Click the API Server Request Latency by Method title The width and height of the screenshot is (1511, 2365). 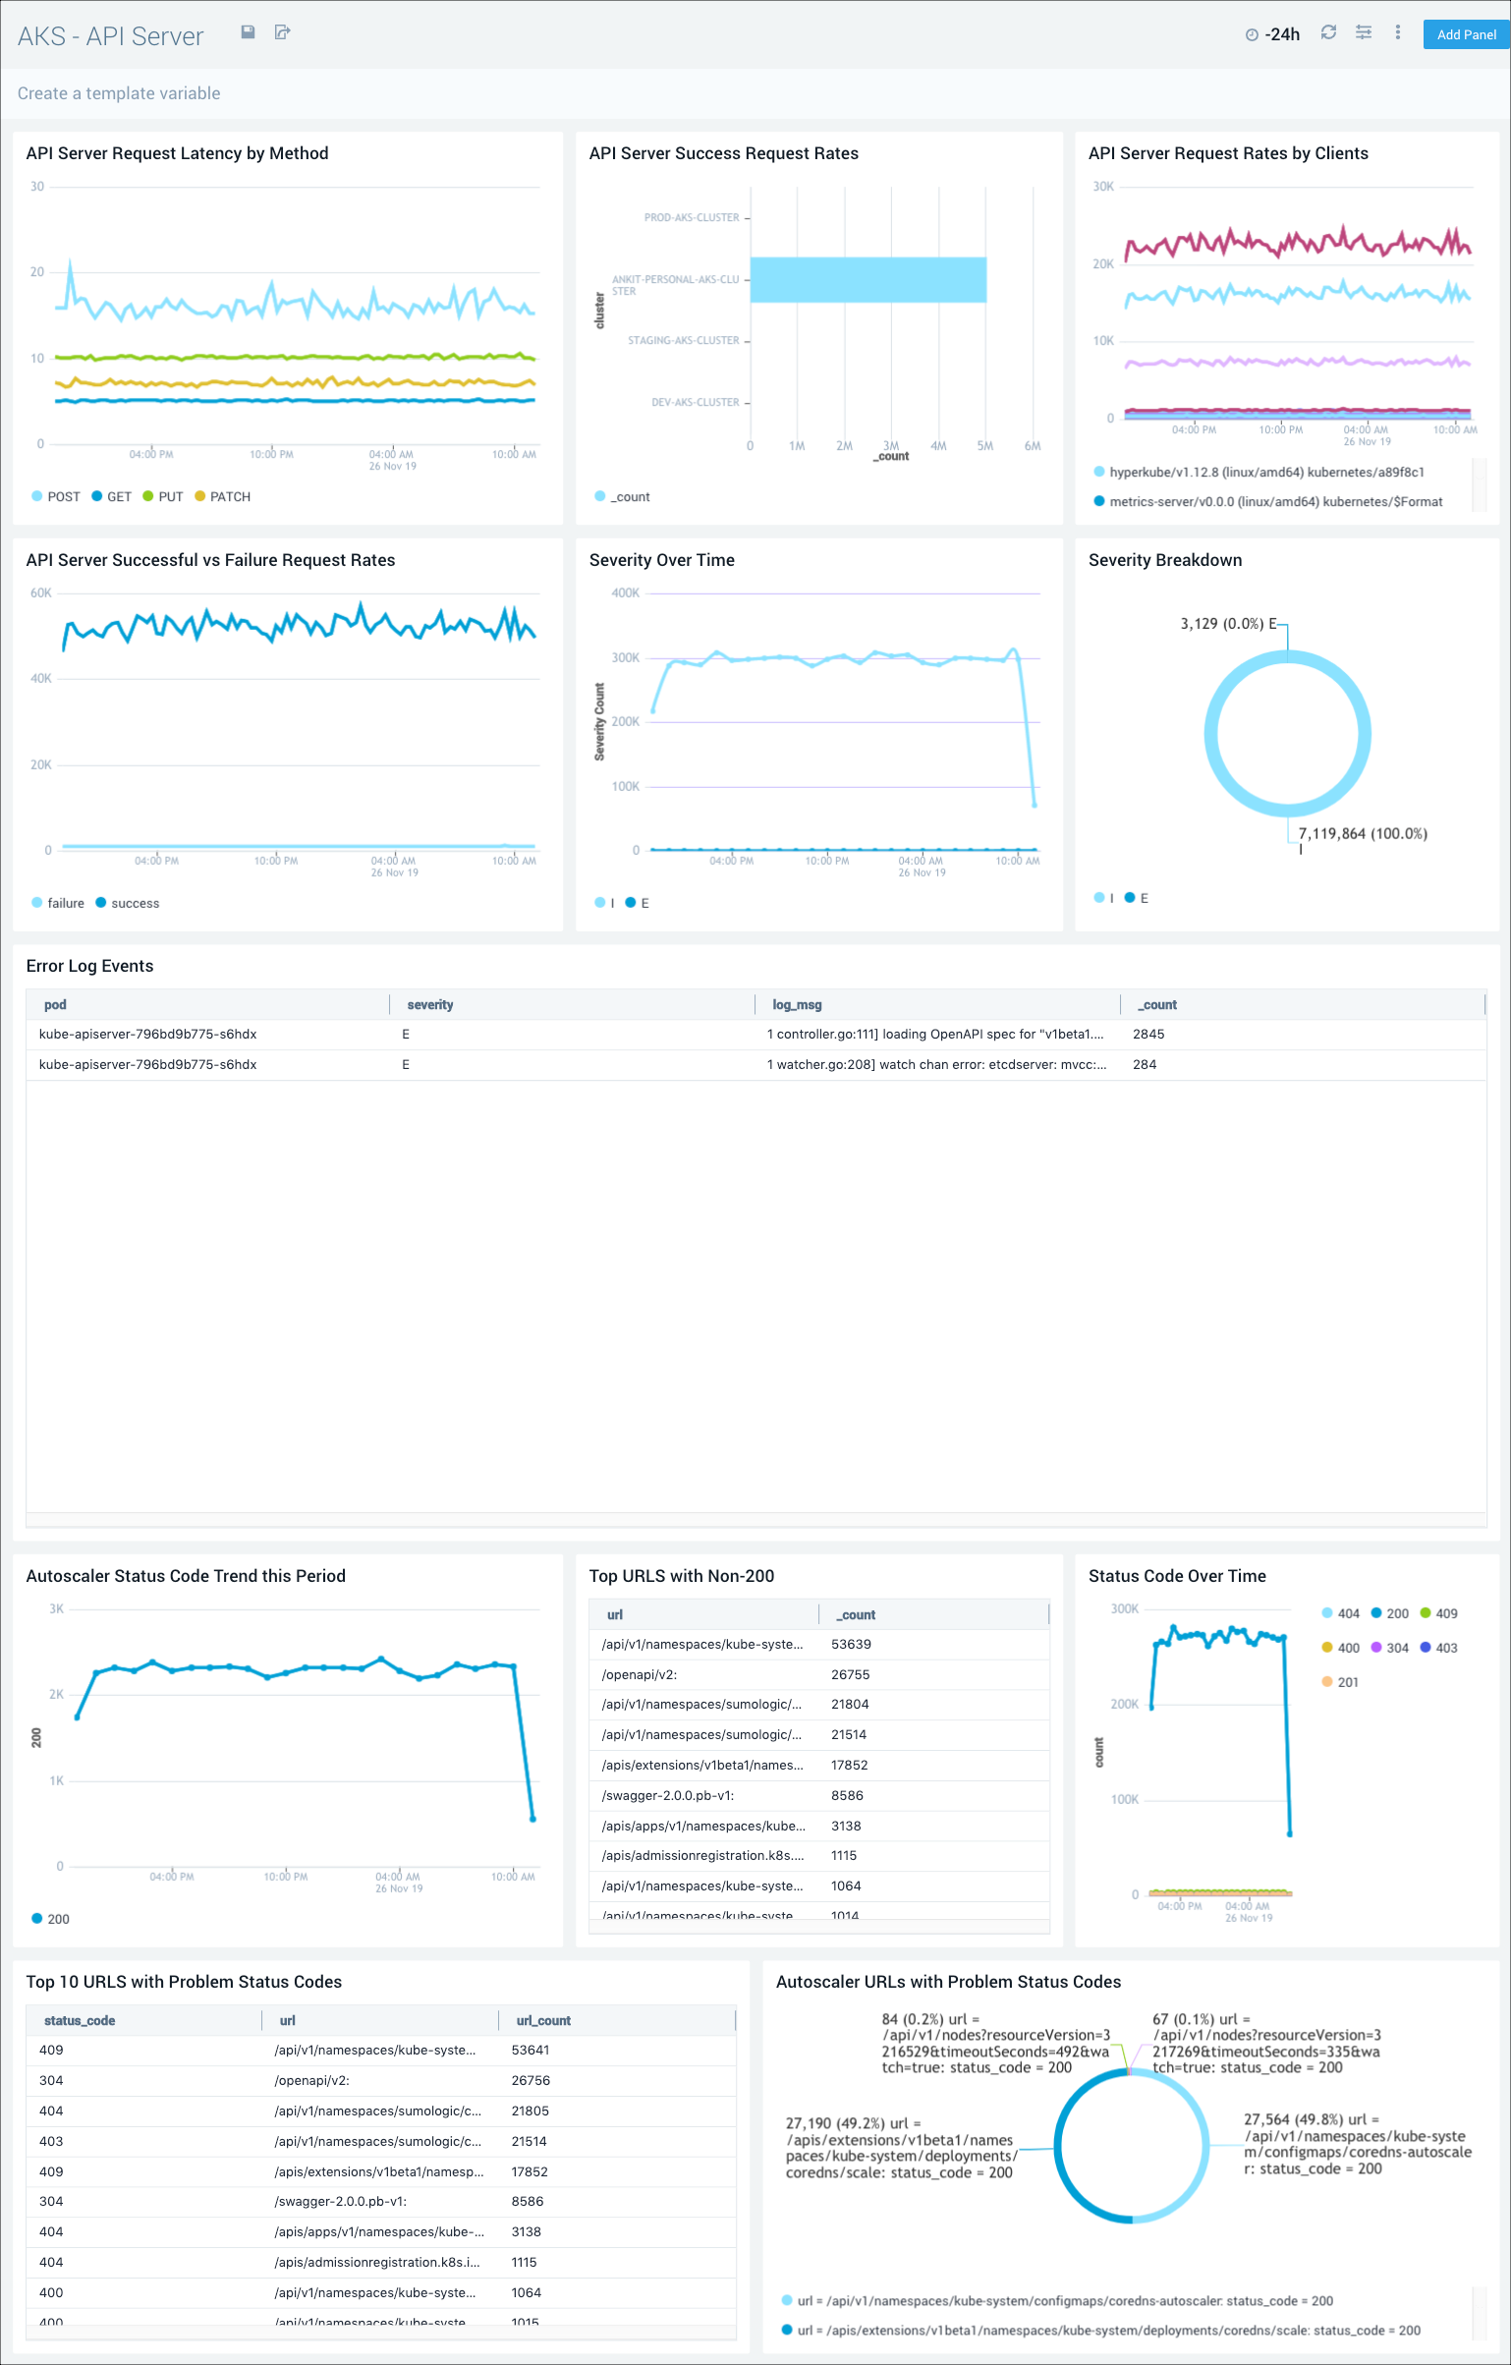pyautogui.click(x=177, y=153)
